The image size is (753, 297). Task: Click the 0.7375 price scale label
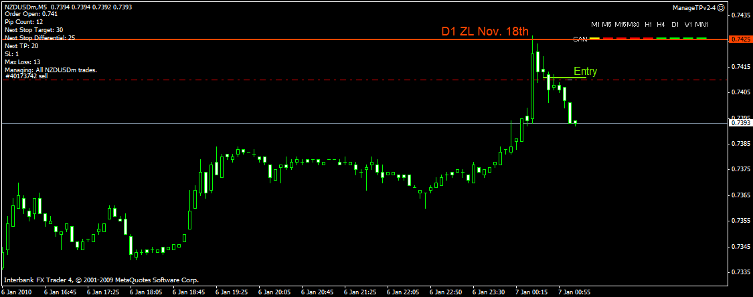740,169
